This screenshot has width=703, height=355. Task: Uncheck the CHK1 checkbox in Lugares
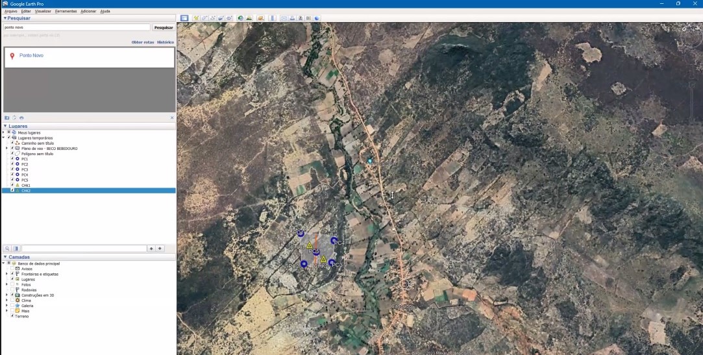tap(12, 185)
